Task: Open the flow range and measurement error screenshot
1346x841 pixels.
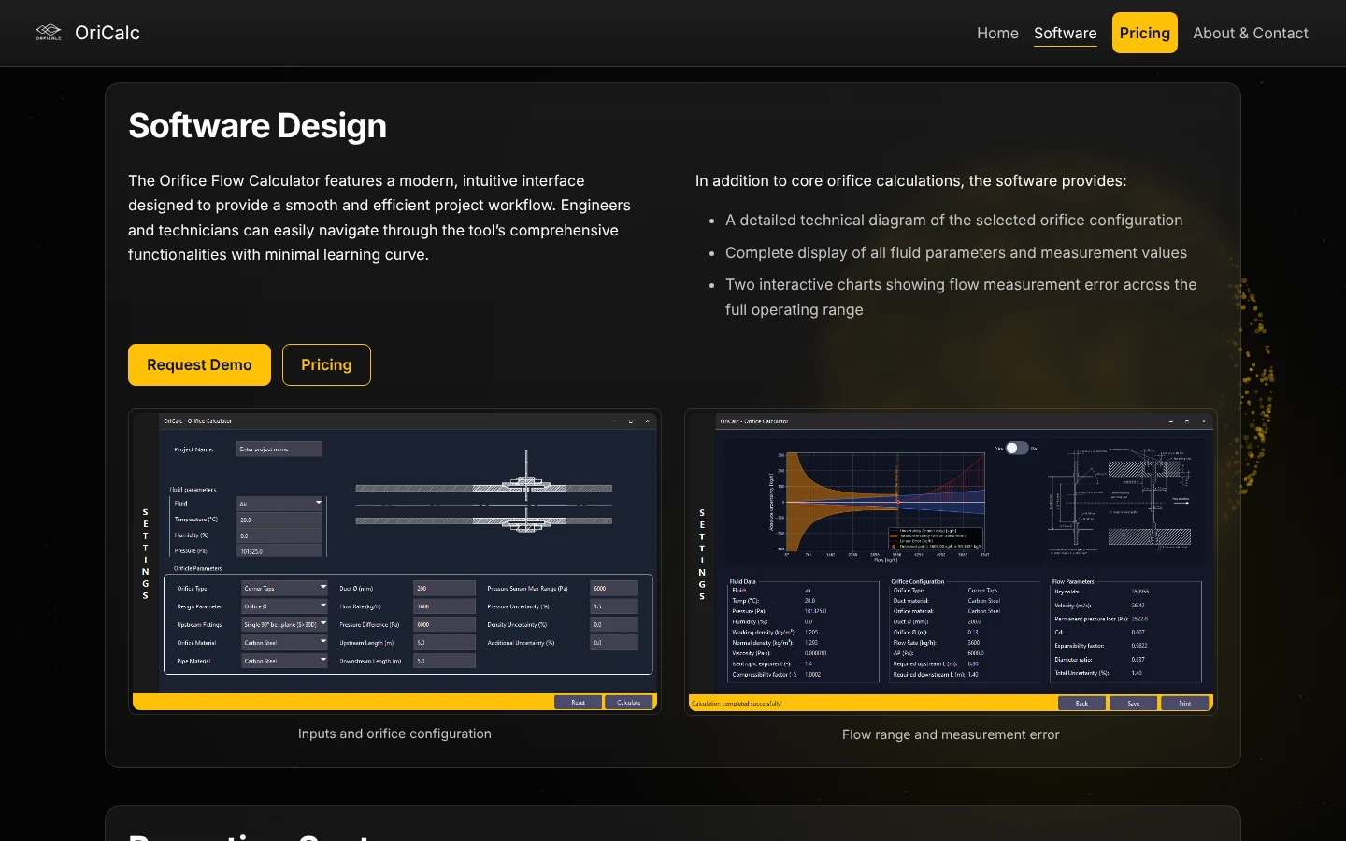Action: point(951,562)
